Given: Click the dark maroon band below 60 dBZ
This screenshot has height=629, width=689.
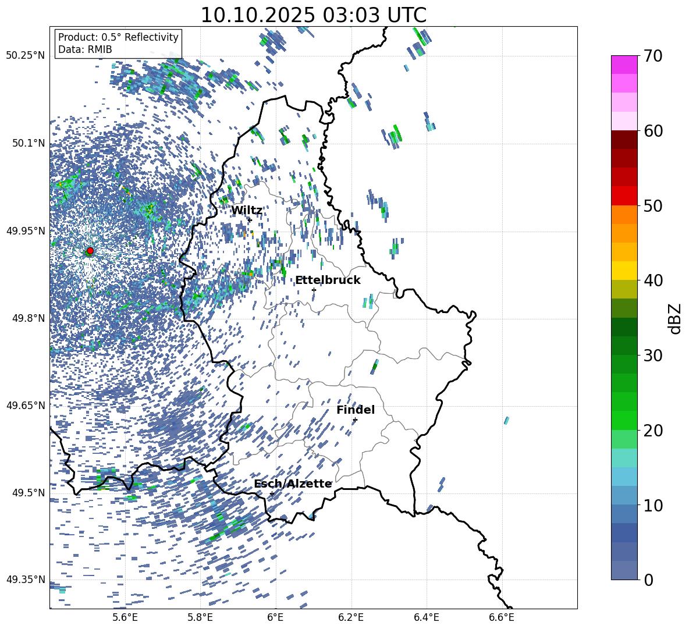Looking at the screenshot, I should (624, 140).
